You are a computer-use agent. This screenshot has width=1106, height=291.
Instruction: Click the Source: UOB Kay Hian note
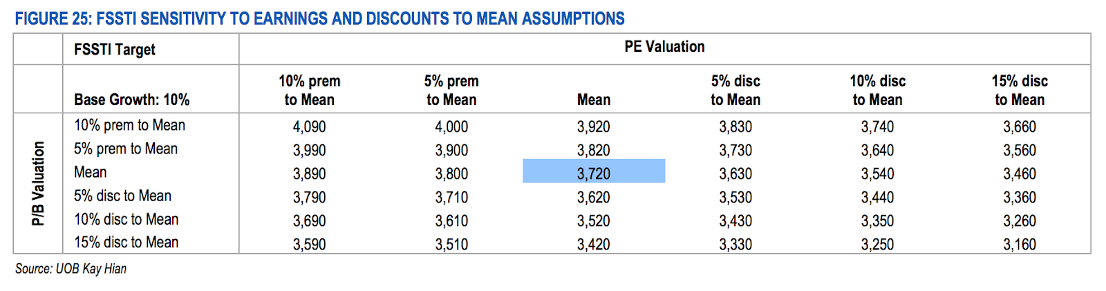[71, 268]
